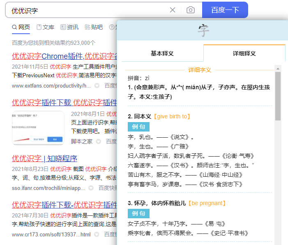Click the 贴 icon beside 贴吧
The width and height of the screenshot is (288, 245).
click(x=87, y=27)
